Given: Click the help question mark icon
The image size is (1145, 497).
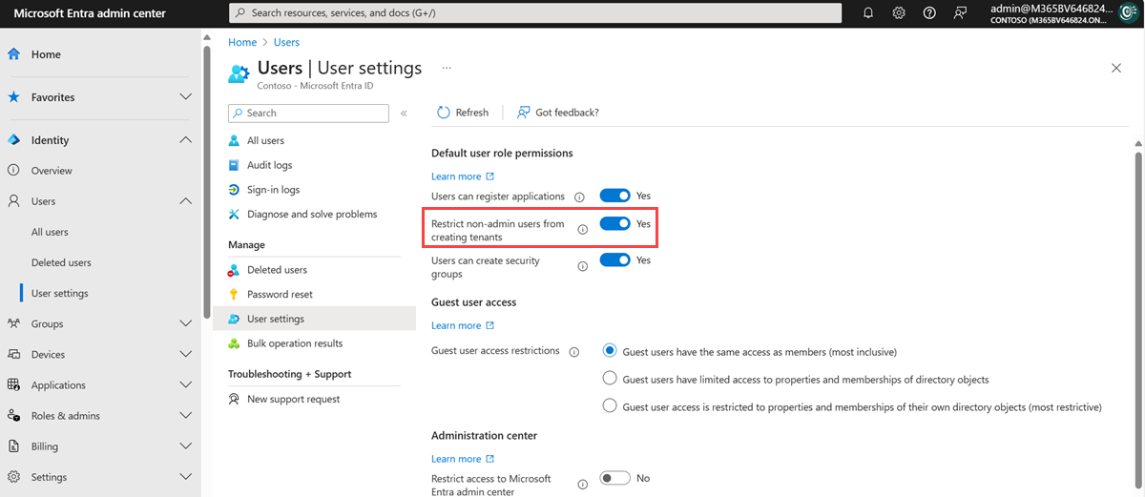Looking at the screenshot, I should point(929,13).
